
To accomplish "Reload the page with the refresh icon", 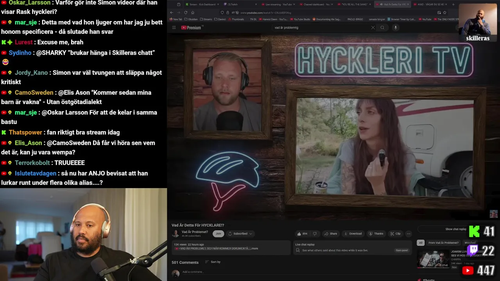I will point(186,12).
